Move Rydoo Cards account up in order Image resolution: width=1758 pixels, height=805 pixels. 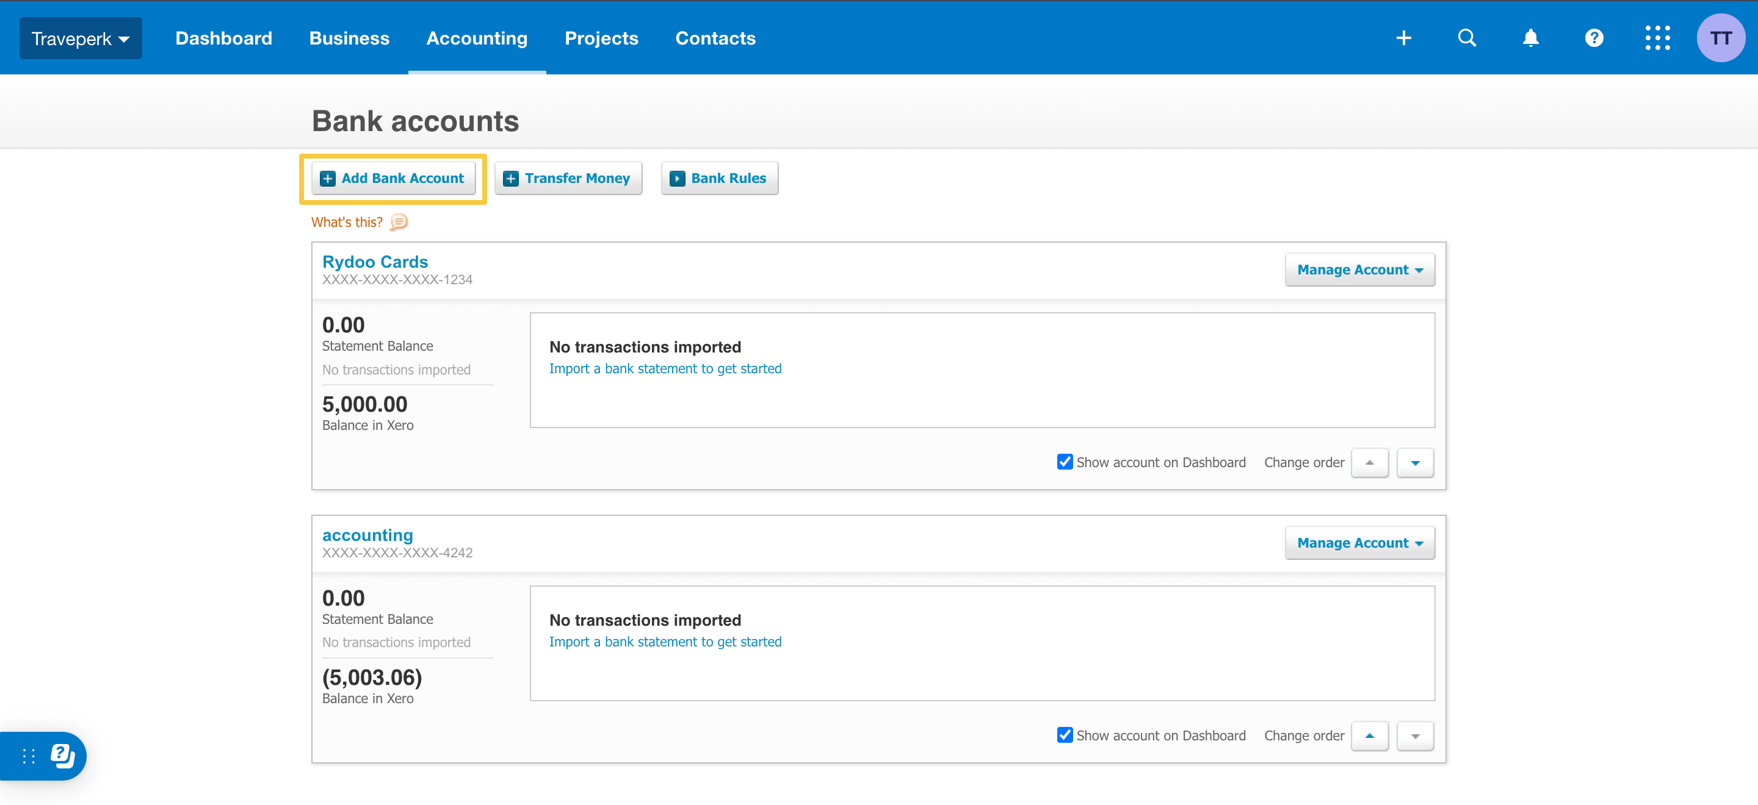click(1369, 463)
